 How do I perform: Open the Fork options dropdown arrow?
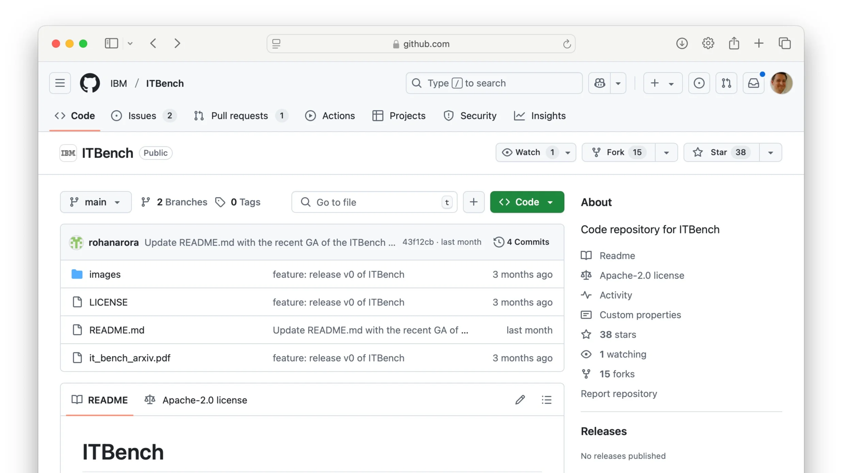pyautogui.click(x=666, y=153)
